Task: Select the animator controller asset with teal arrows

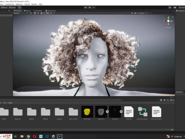Action: click(143, 112)
